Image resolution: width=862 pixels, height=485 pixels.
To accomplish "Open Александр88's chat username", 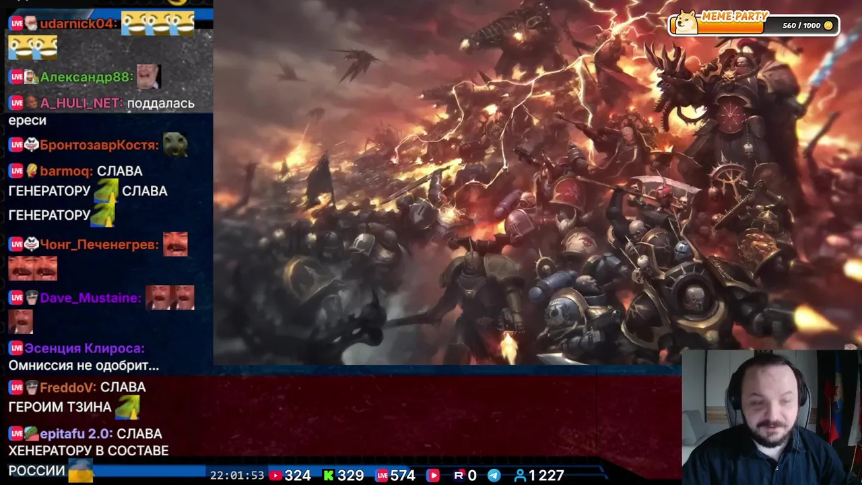I will click(87, 77).
